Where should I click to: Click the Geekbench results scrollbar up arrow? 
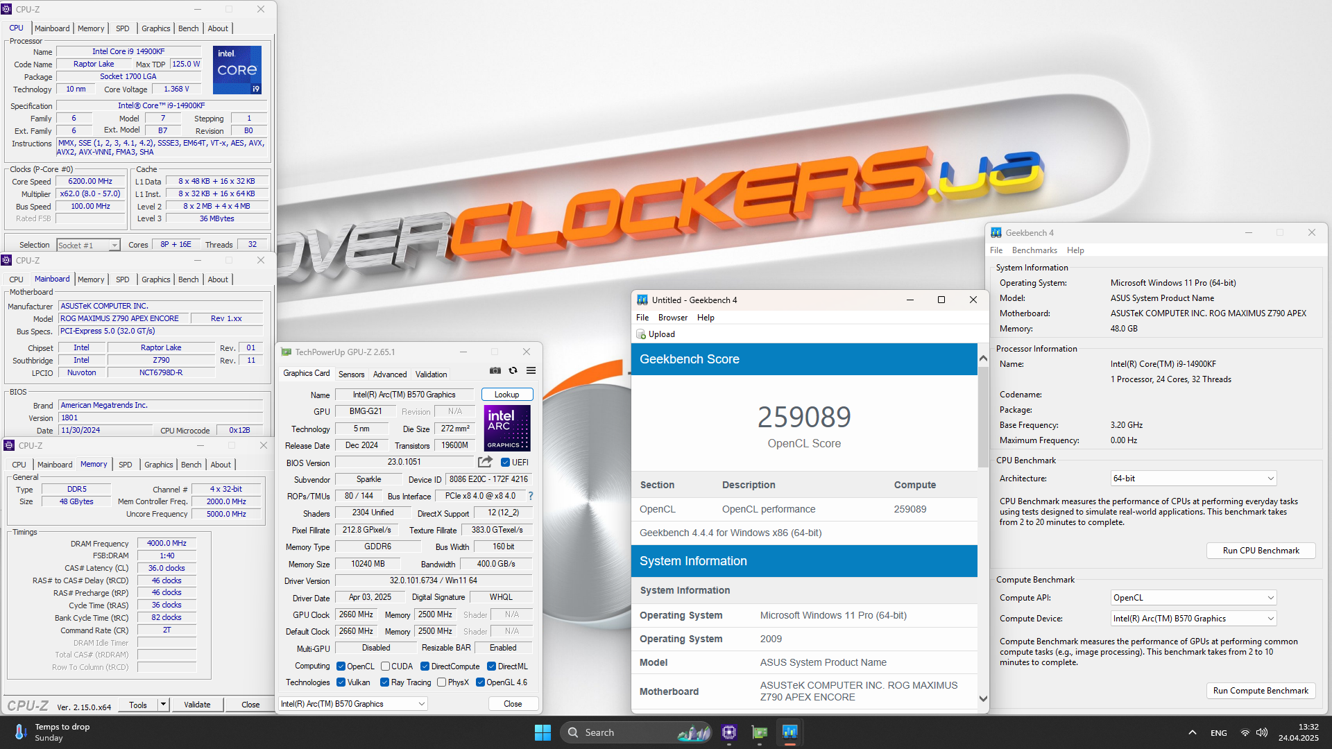[983, 359]
